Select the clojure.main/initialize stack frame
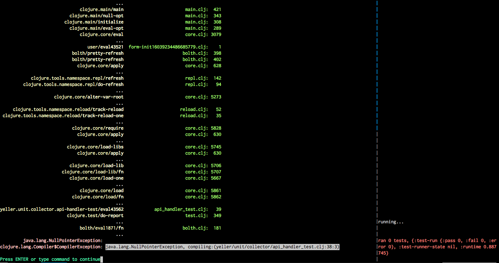Image resolution: width=499 pixels, height=263 pixels. click(x=94, y=22)
